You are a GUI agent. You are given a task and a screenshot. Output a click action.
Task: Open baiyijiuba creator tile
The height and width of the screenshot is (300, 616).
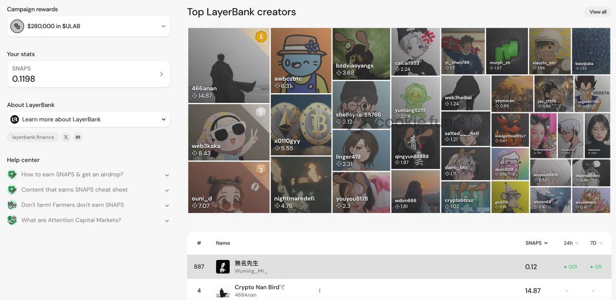[591, 51]
